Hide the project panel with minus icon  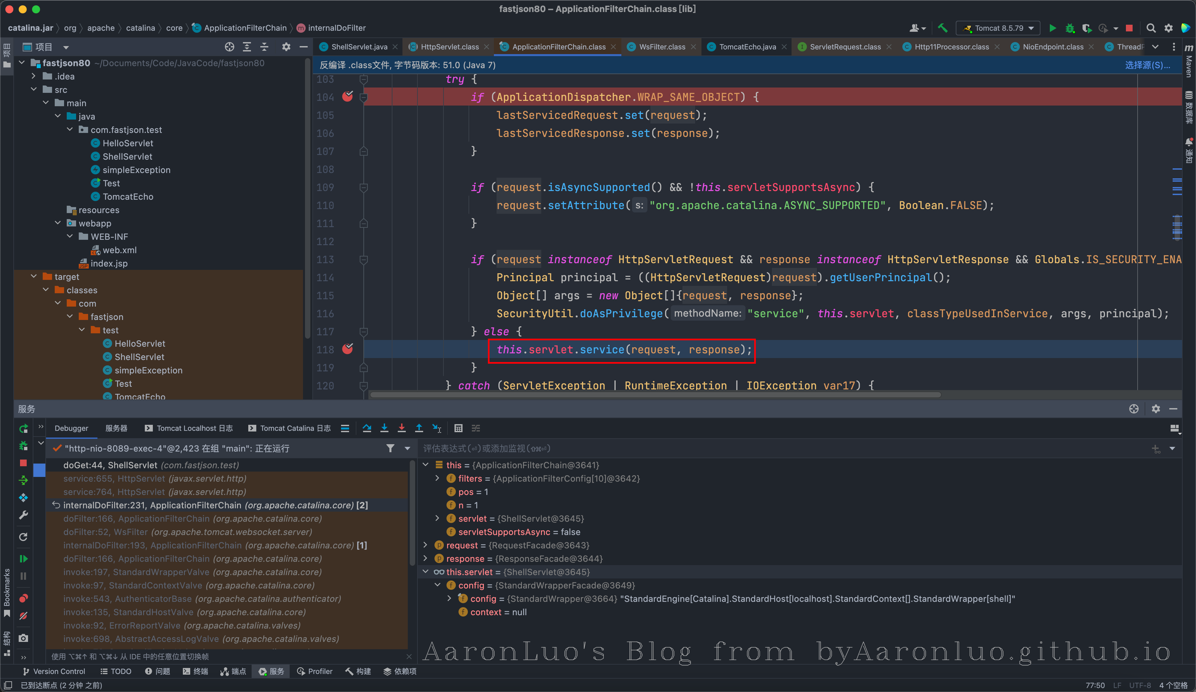[303, 46]
